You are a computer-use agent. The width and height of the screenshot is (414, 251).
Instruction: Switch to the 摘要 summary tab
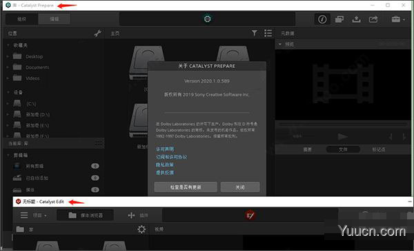click(x=307, y=149)
